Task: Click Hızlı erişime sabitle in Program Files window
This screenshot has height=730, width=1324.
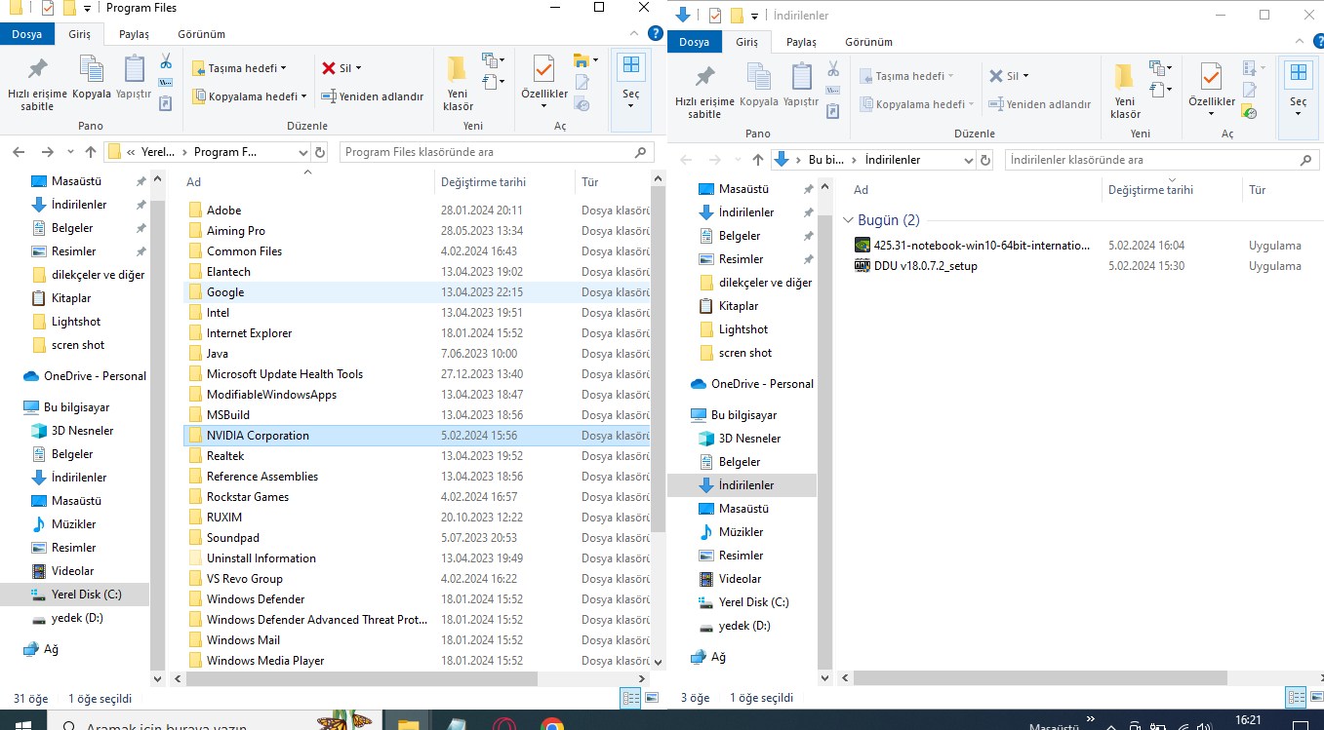Action: click(x=37, y=83)
